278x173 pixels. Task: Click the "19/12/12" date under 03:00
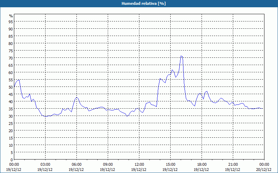(x=45, y=170)
